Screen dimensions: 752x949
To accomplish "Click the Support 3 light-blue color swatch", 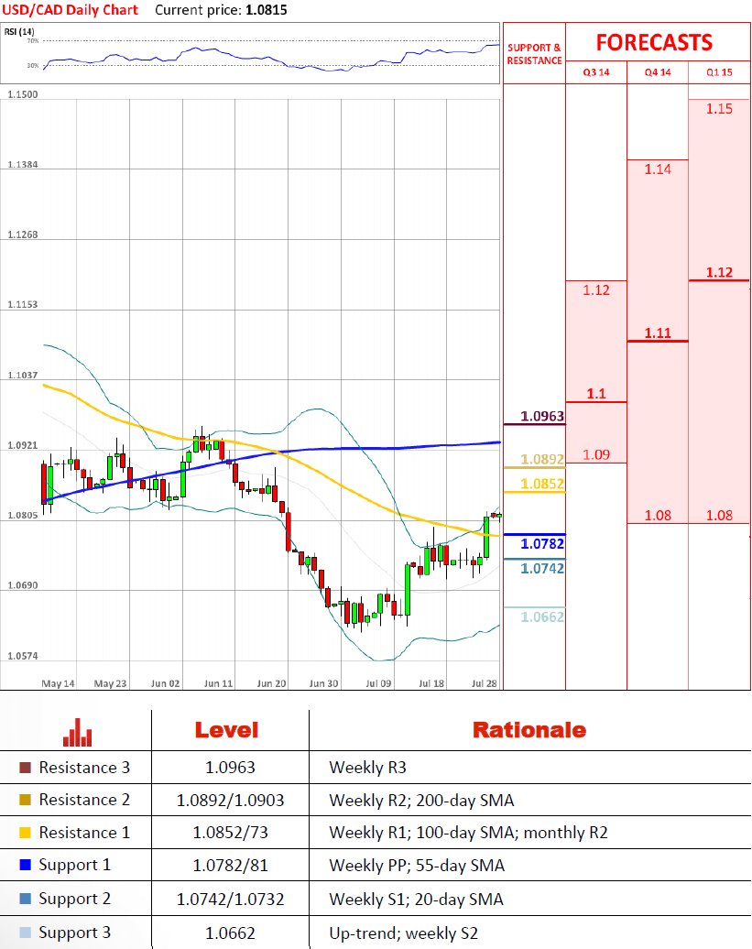I will point(26,933).
